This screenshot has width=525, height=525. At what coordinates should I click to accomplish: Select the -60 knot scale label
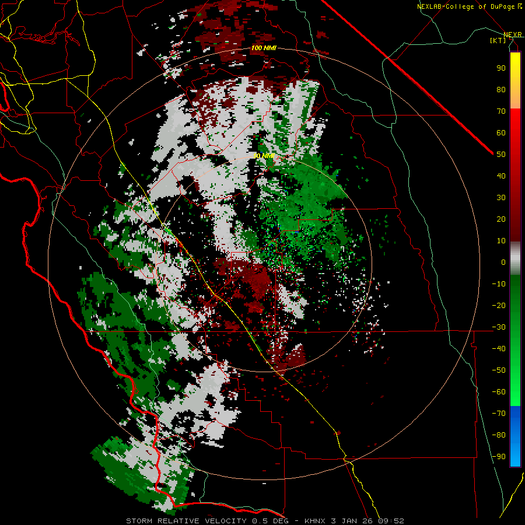pyautogui.click(x=499, y=392)
